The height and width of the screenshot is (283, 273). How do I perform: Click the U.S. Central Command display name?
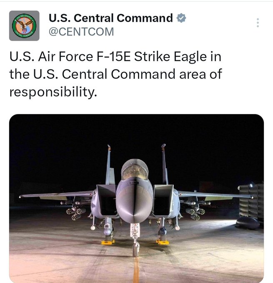[x=110, y=18]
